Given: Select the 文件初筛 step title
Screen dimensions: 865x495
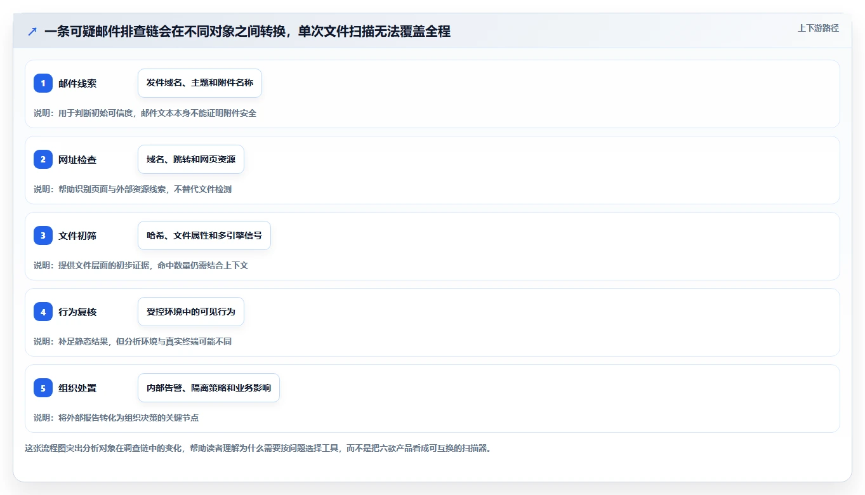Looking at the screenshot, I should (77, 235).
